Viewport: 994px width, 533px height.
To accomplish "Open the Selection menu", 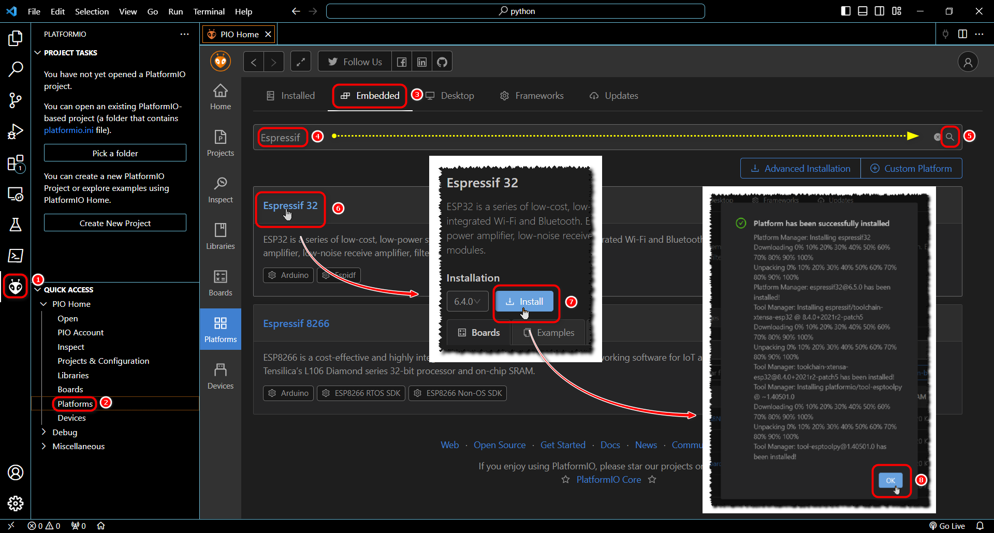I will 92,11.
